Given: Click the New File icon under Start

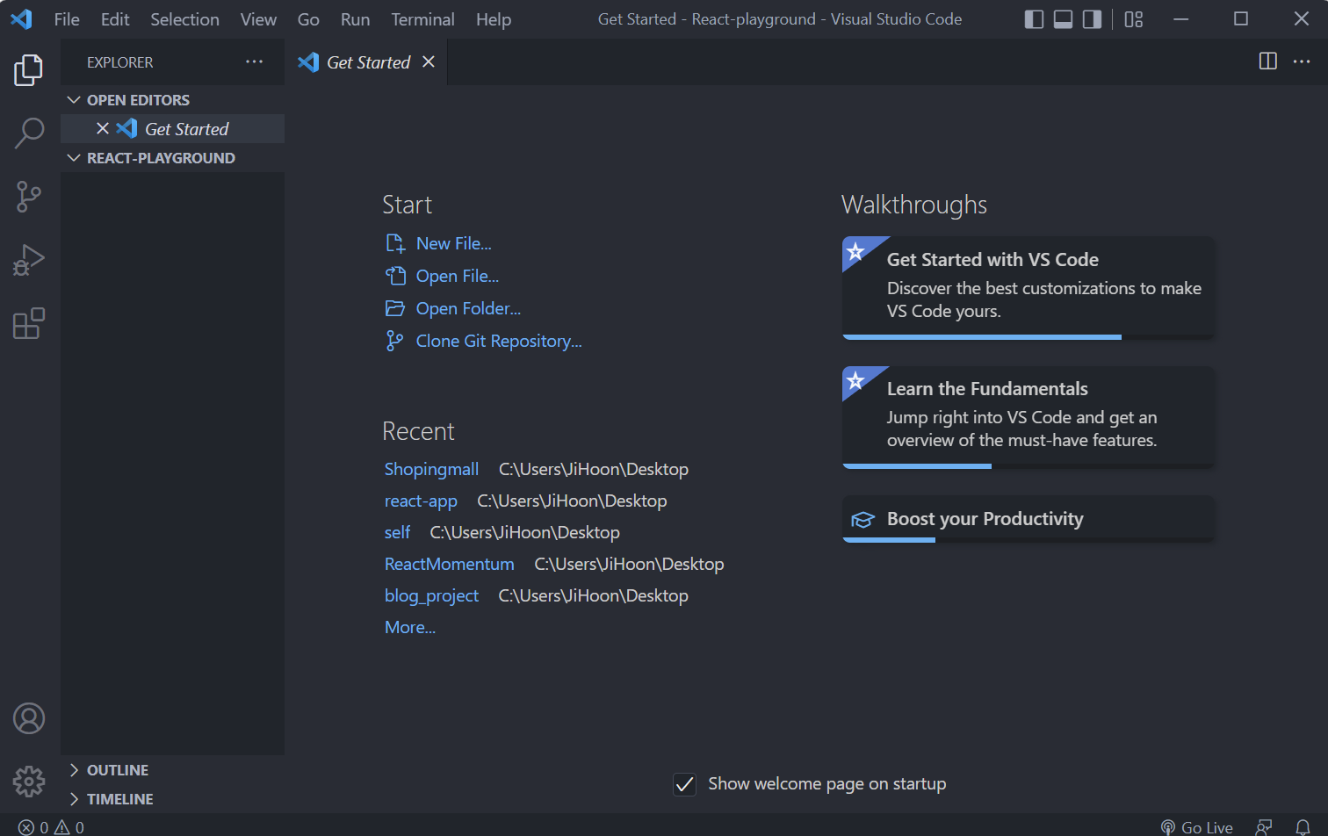Looking at the screenshot, I should pyautogui.click(x=395, y=243).
